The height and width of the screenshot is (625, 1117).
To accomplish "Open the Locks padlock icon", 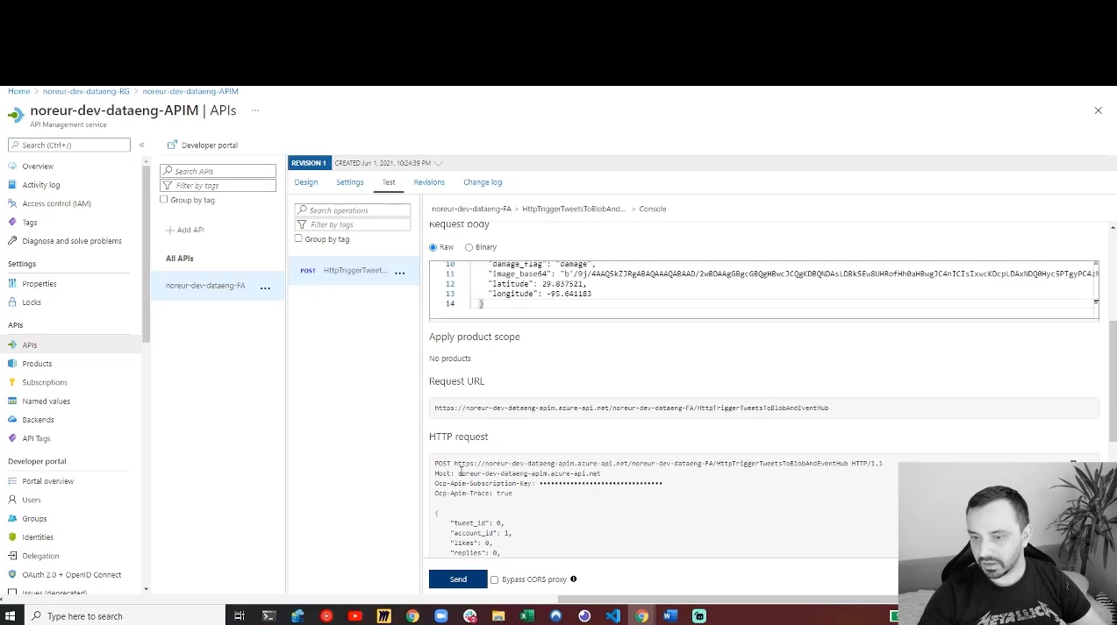I will (x=12, y=302).
